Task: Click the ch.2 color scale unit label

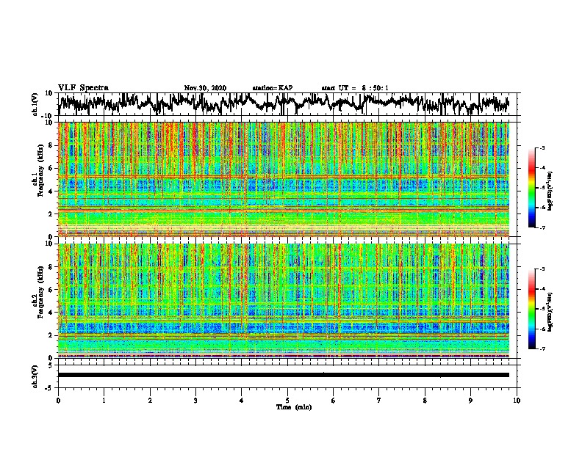Action: [x=550, y=311]
